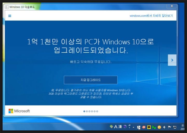The height and width of the screenshot is (133, 187).
Task: Click the Hanja '漢' conversion button
Action: tap(120, 127)
